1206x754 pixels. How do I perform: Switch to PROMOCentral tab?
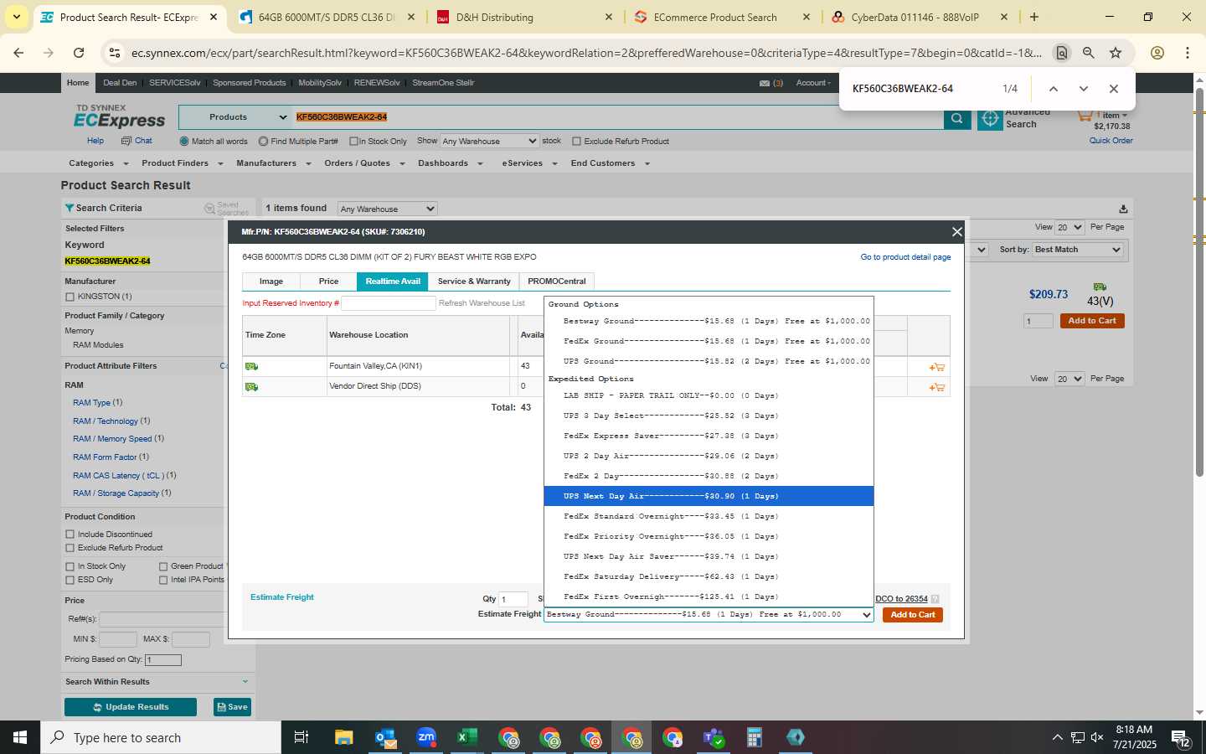(x=557, y=281)
